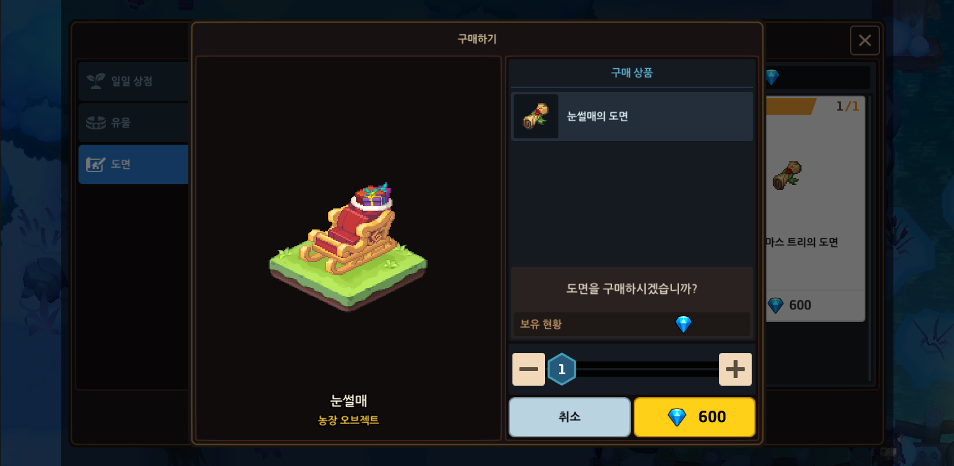The height and width of the screenshot is (466, 954).
Task: Click the relic icon beside 유물
Action: (96, 122)
